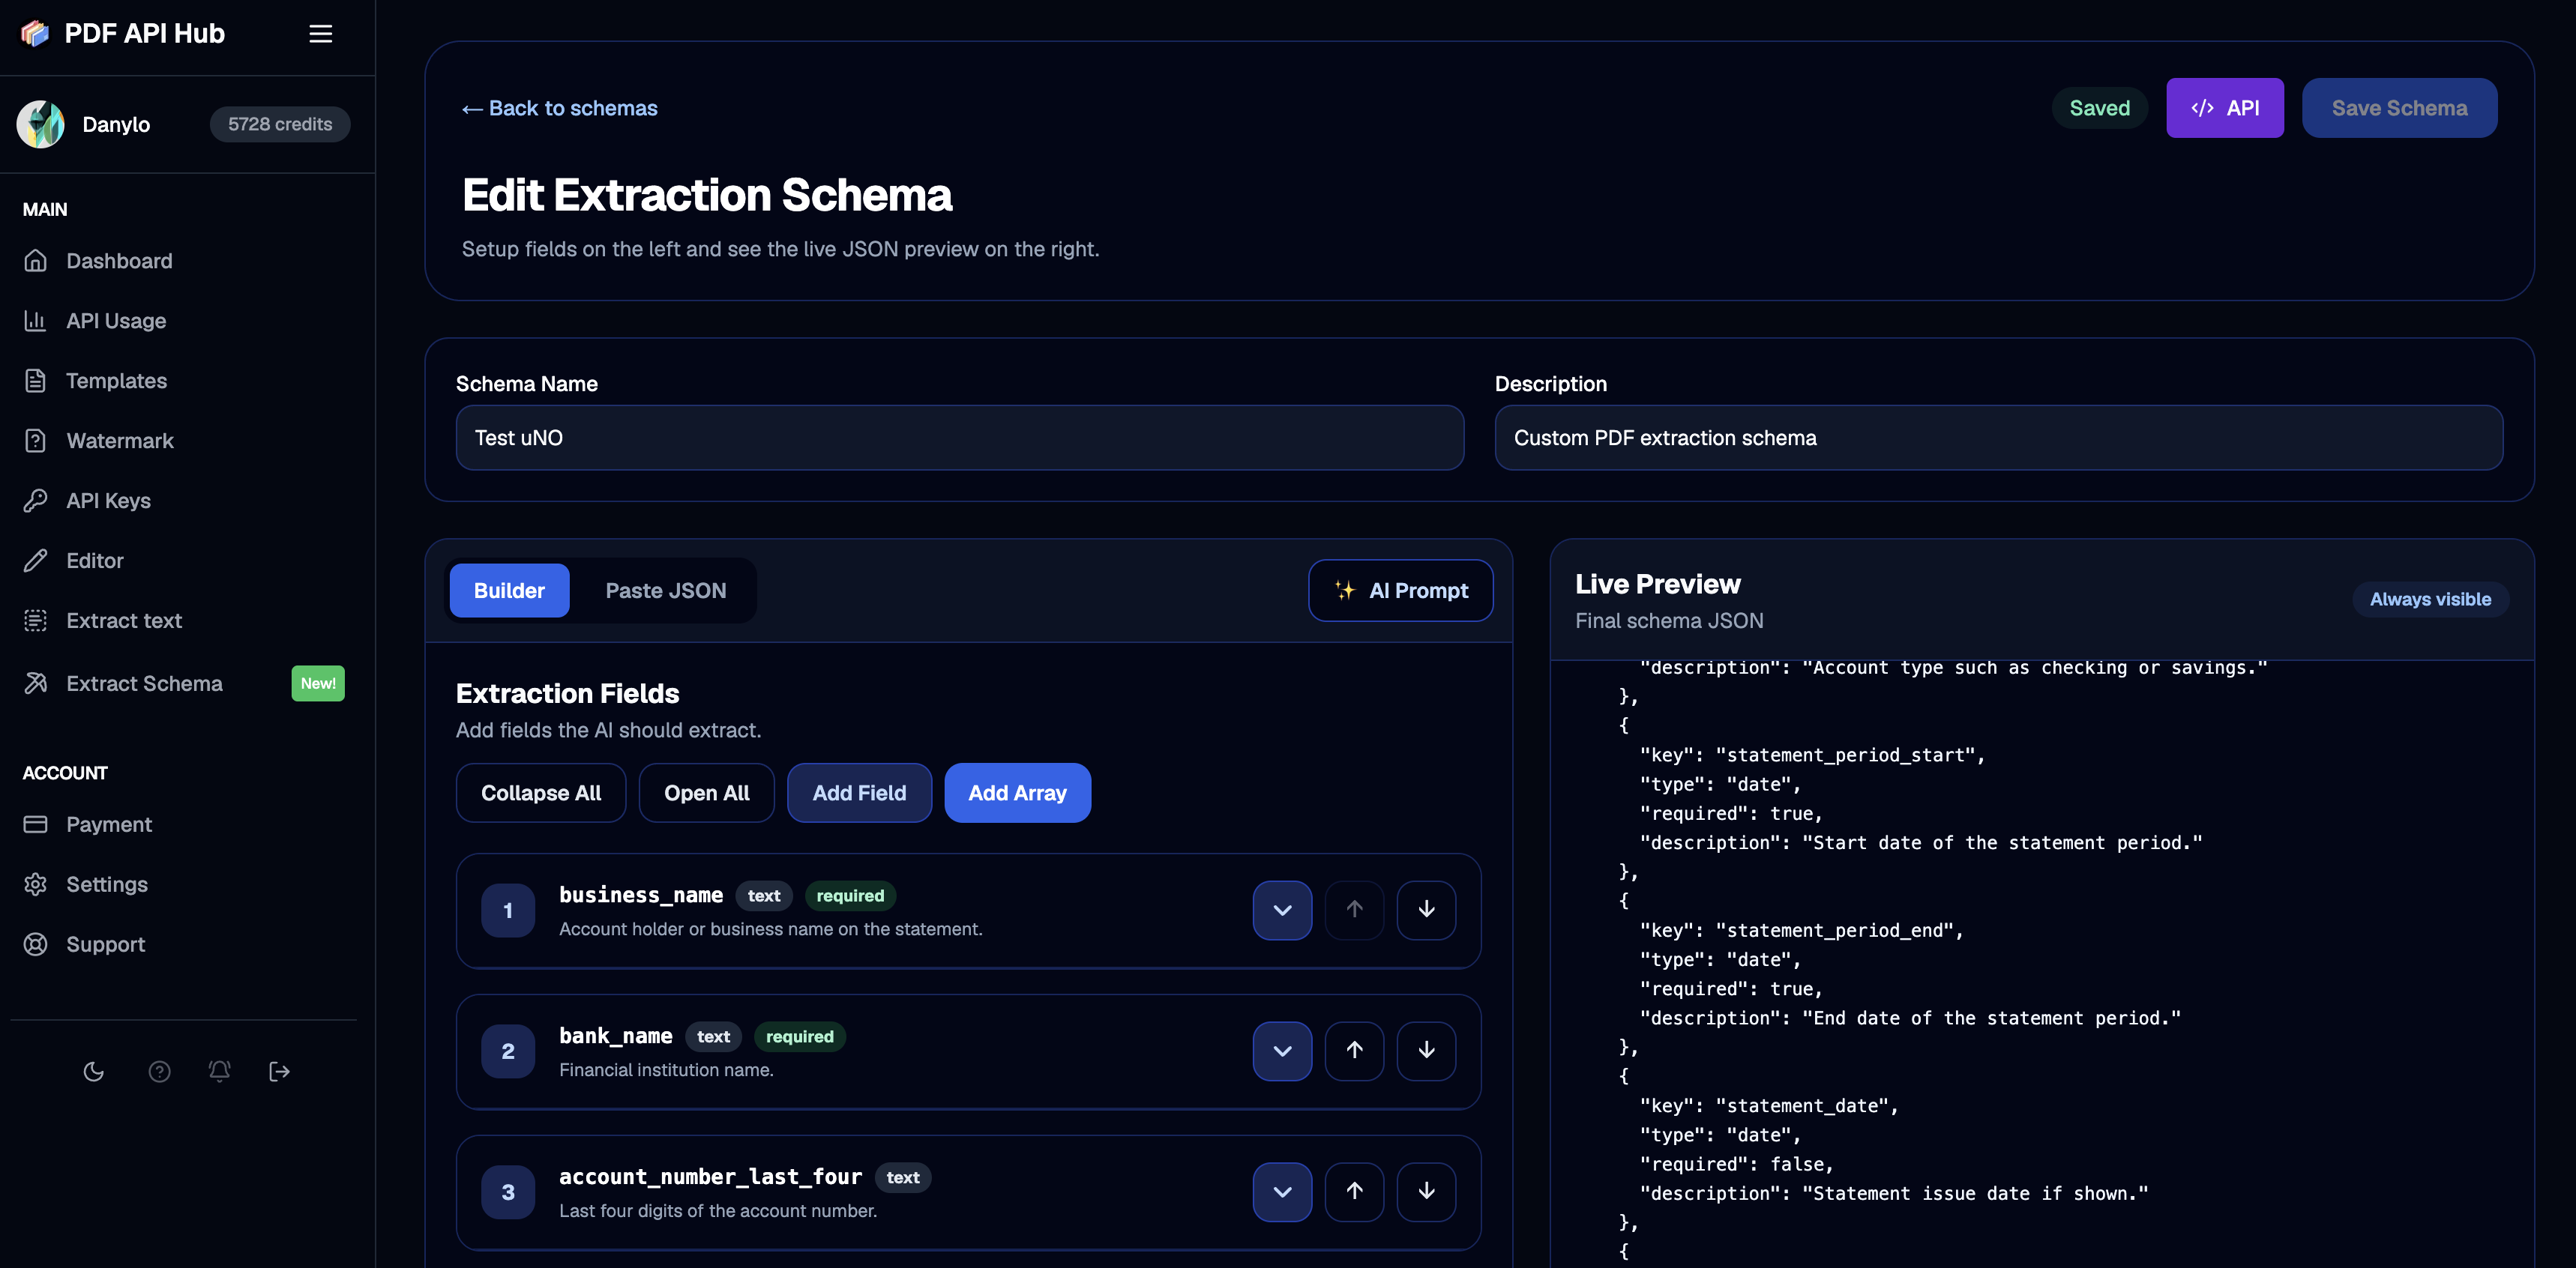
Task: Click the New! badge beside Extract Schema
Action: 318,683
